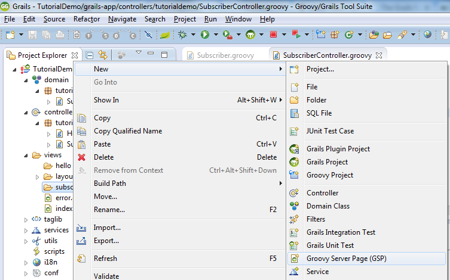Viewport: 450px width, 280px height.
Task: Click the Project... icon in the New submenu
Action: point(294,69)
